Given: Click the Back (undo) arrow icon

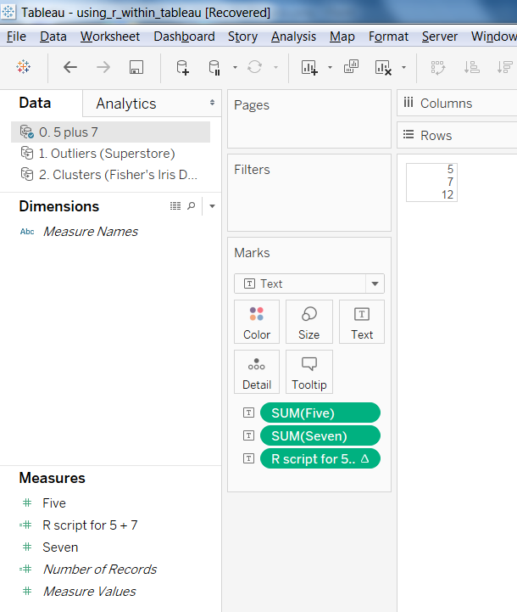Looking at the screenshot, I should pyautogui.click(x=70, y=67).
